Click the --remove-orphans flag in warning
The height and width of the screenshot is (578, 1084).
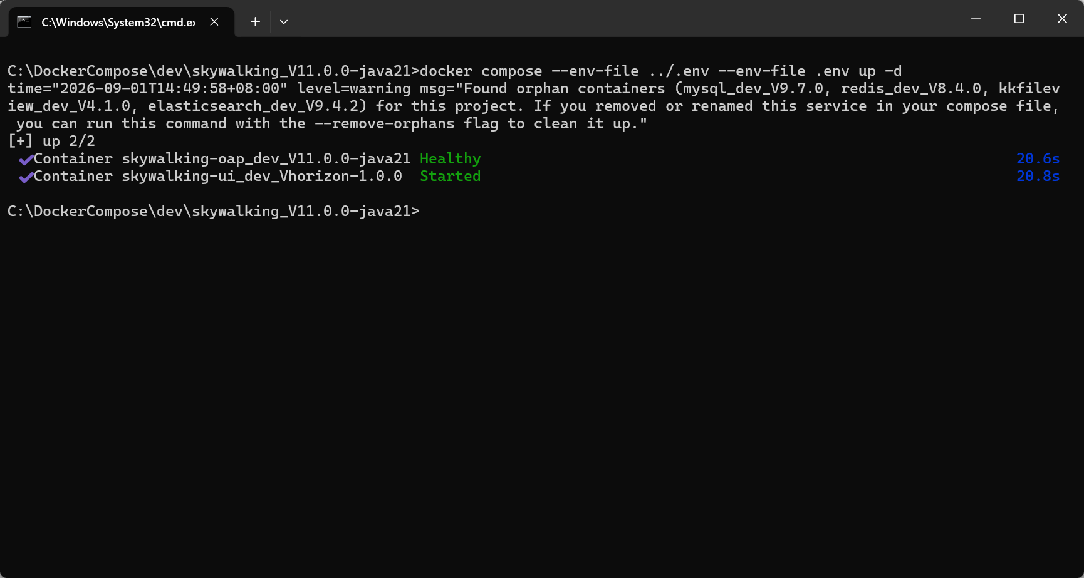click(384, 123)
